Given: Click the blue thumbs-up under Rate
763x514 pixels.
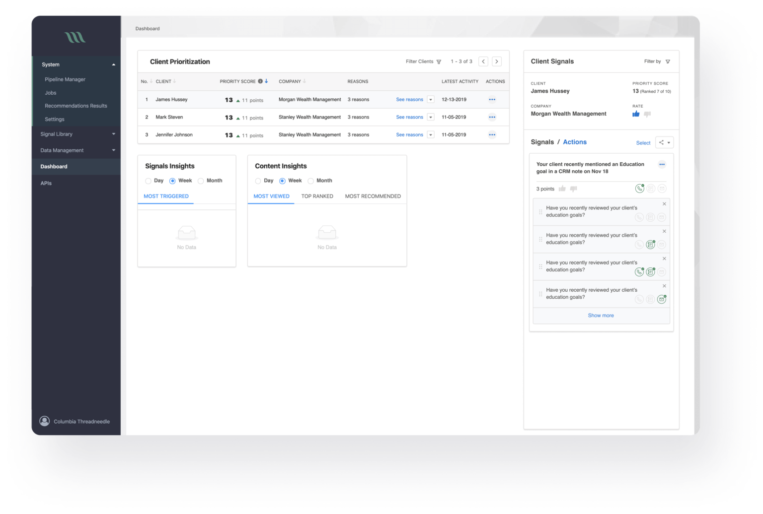Looking at the screenshot, I should tap(636, 114).
